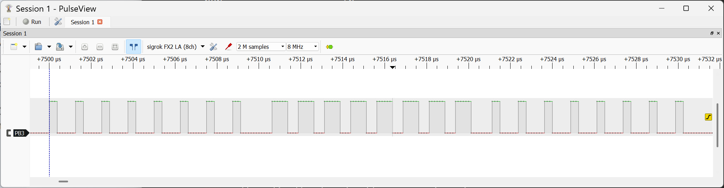Select the PB3 channel label
Screen dimensions: 724x188
(20, 133)
